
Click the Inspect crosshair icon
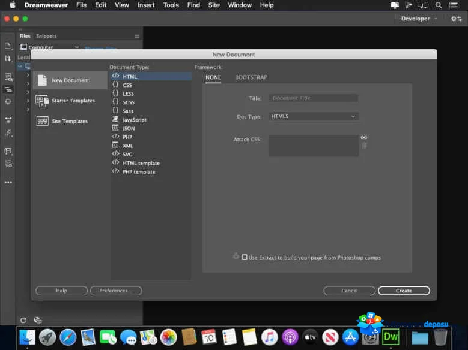pos(8,101)
